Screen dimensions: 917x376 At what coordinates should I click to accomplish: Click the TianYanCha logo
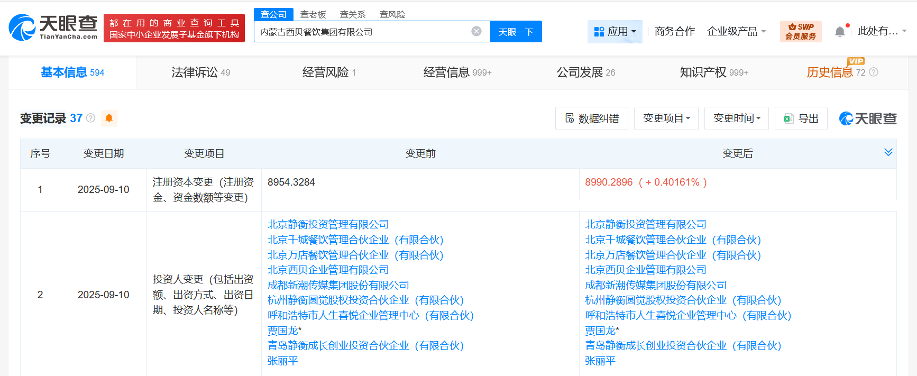53,27
